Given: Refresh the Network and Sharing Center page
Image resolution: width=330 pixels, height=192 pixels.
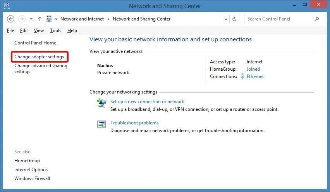Looking at the screenshot, I should pos(234,19).
